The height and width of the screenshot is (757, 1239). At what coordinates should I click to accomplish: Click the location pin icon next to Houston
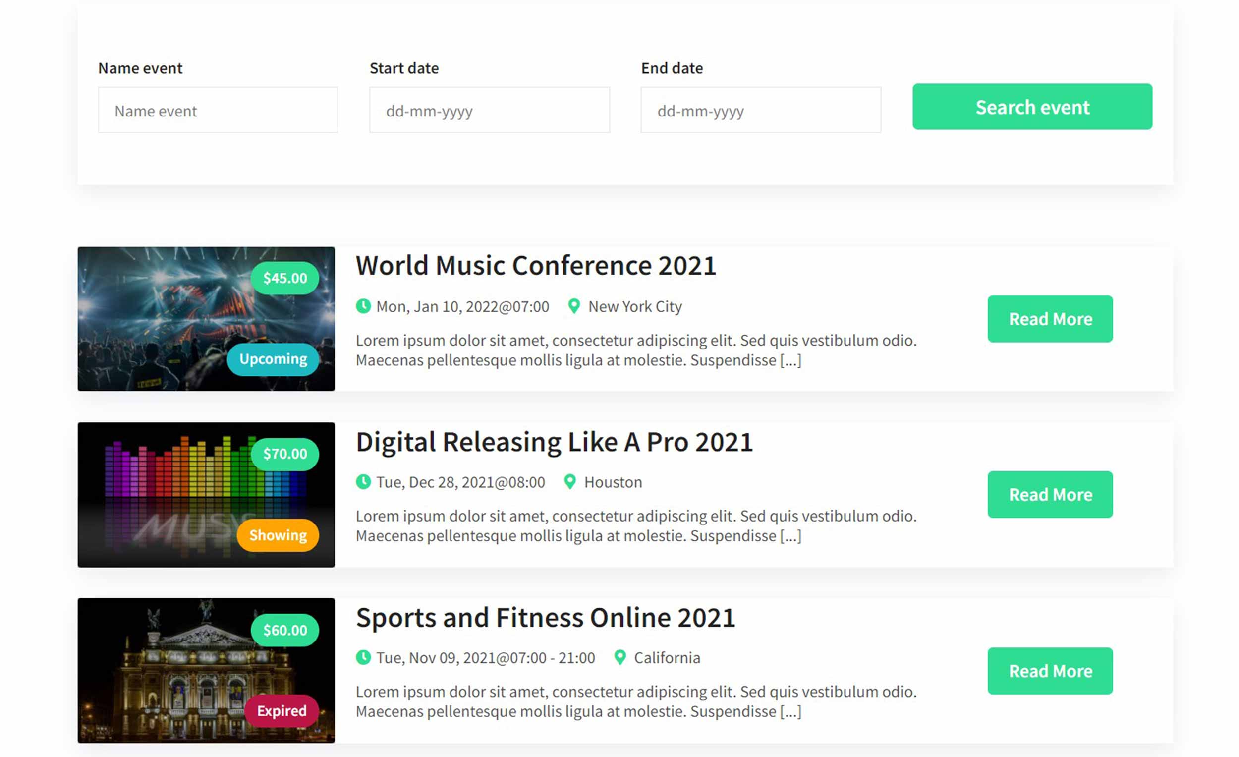[x=570, y=482]
